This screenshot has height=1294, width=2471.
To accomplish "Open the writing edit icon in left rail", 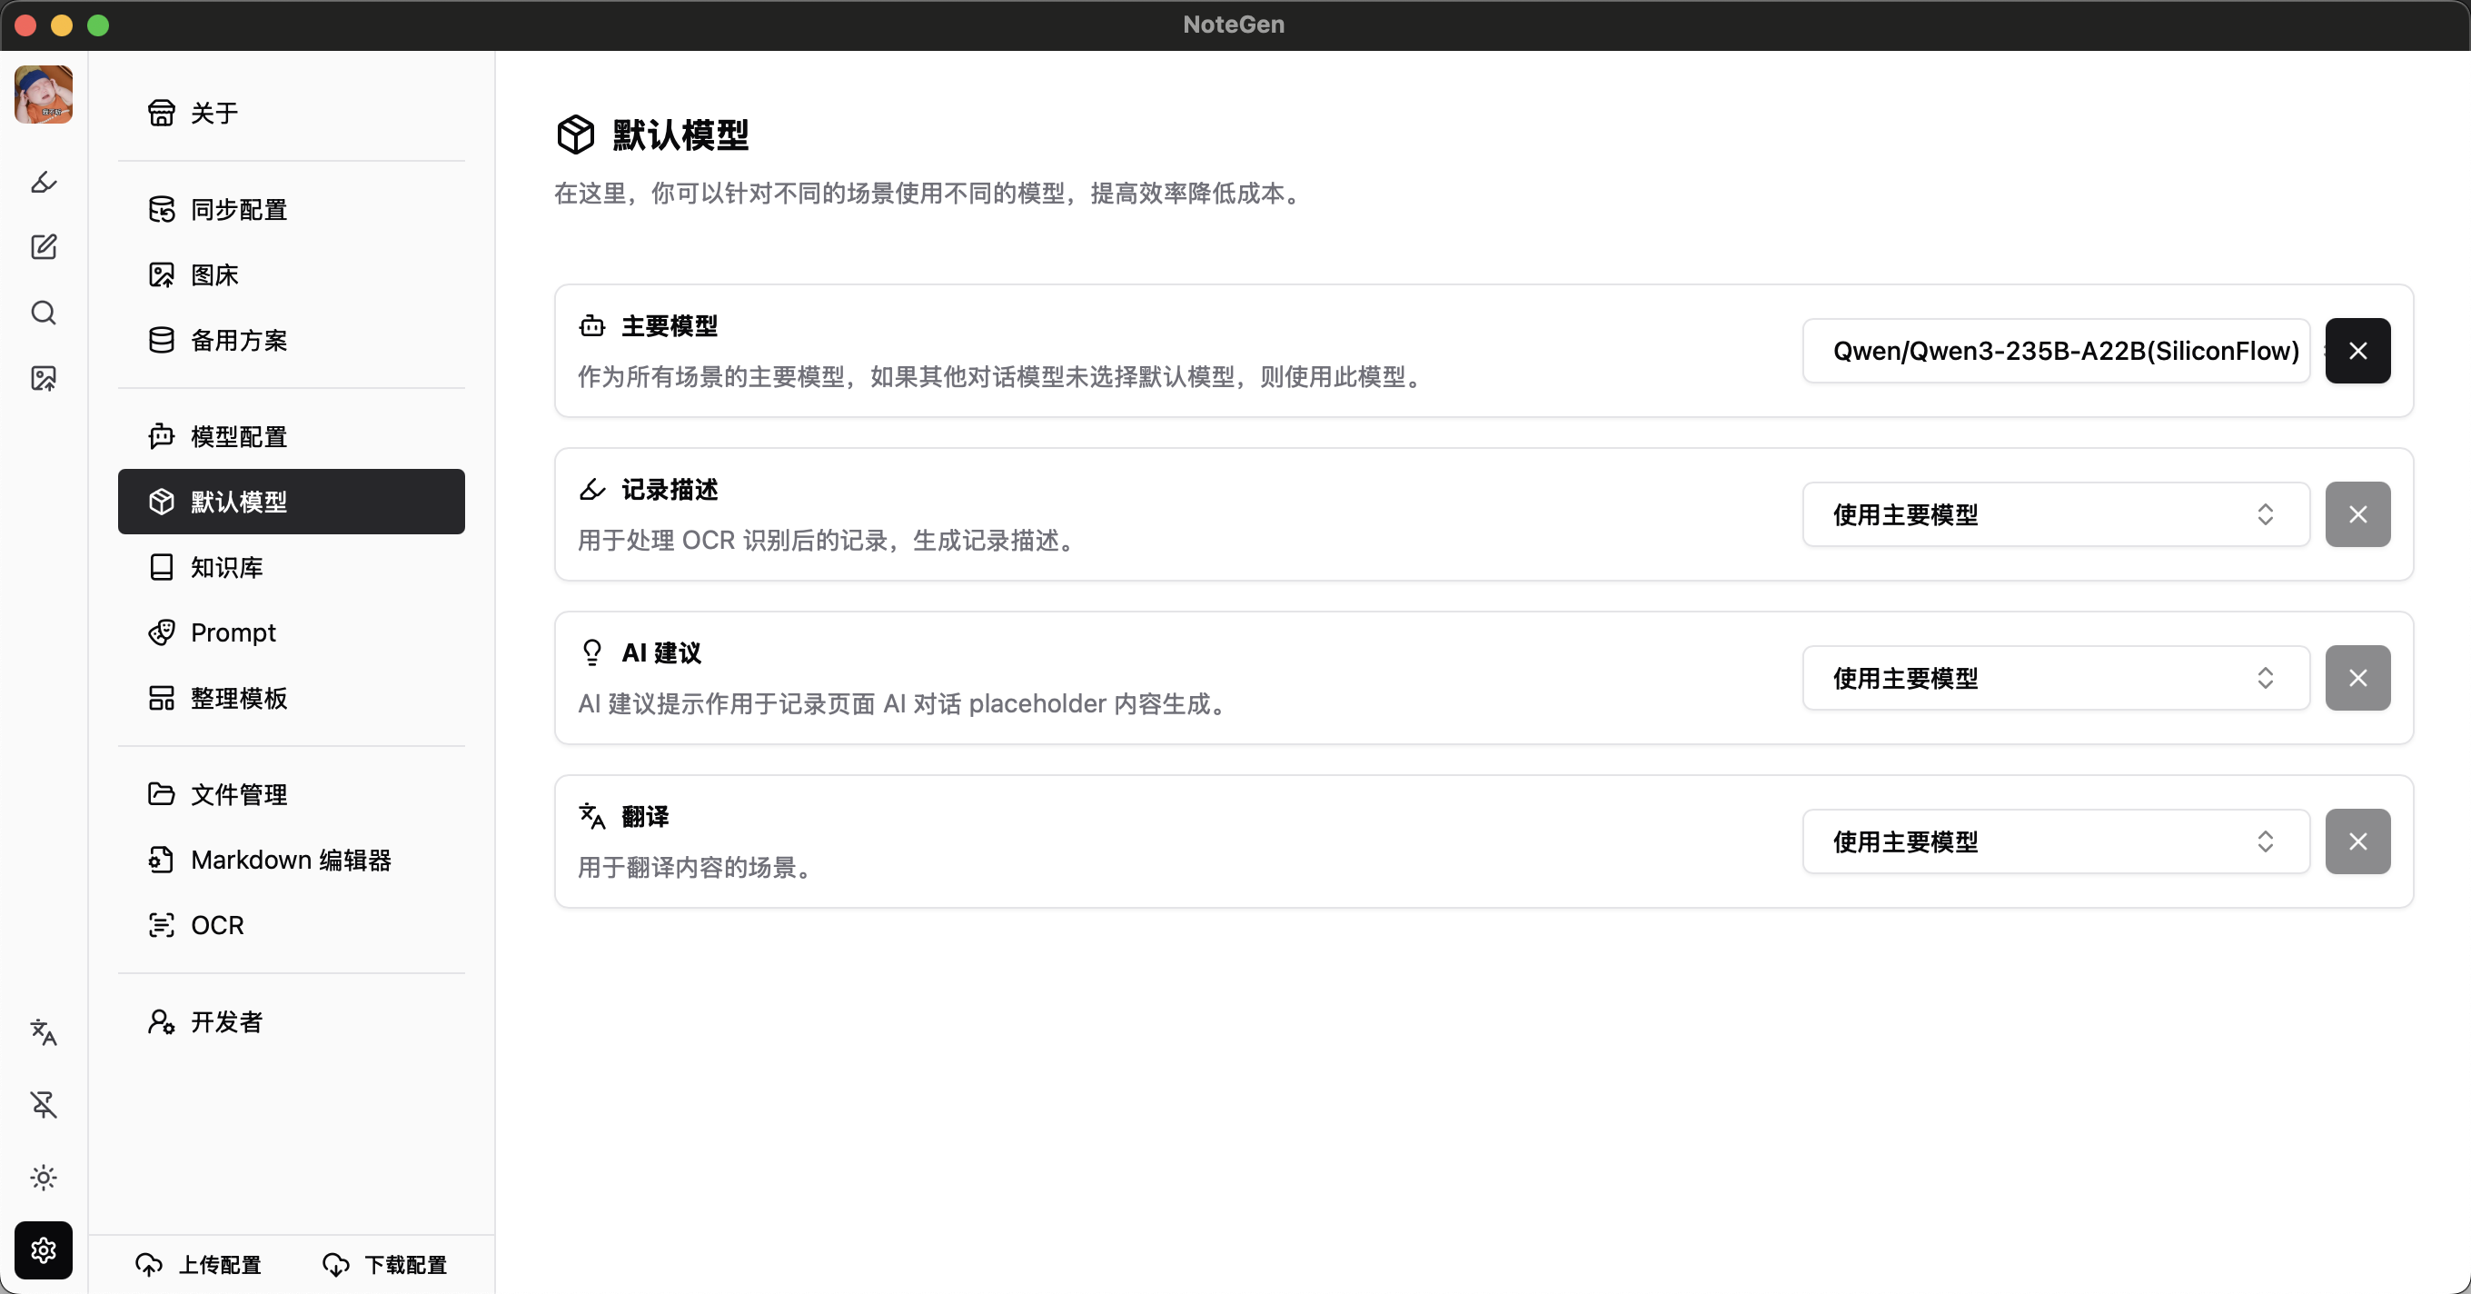I will tap(44, 247).
